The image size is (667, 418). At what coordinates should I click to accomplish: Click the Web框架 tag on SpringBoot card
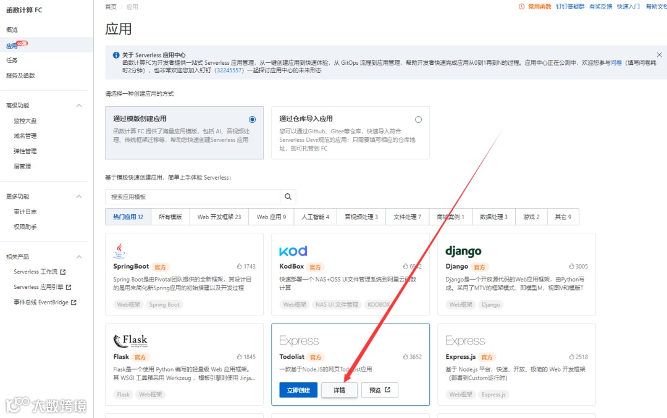point(128,304)
